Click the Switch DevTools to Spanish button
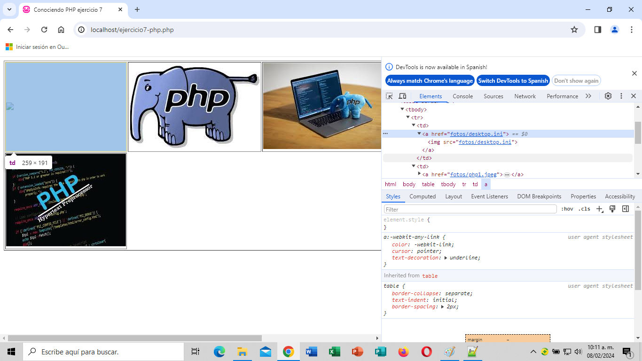Viewport: 642px width, 361px height. point(513,81)
